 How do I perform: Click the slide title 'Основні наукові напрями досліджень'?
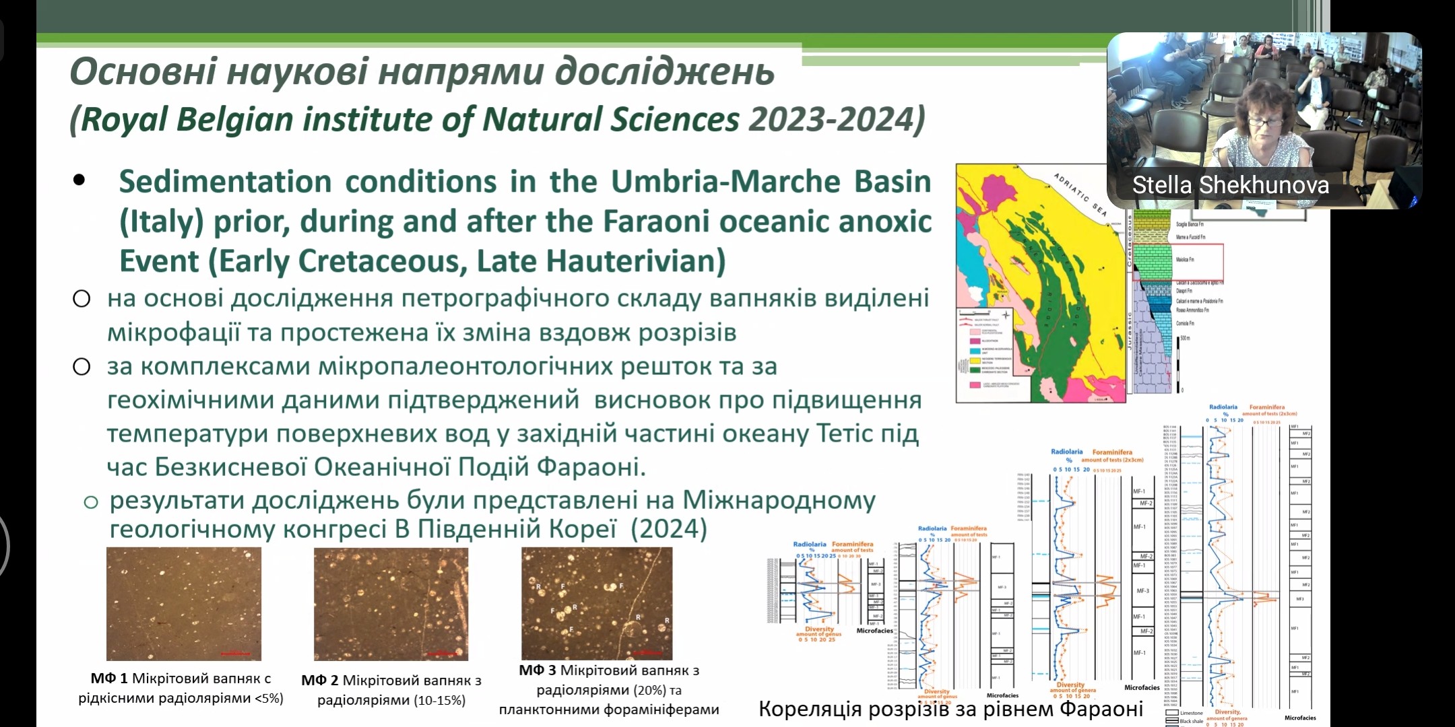tap(422, 72)
